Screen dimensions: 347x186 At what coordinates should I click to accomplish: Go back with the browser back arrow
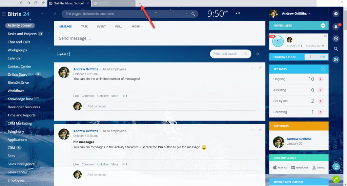tap(21, 3)
